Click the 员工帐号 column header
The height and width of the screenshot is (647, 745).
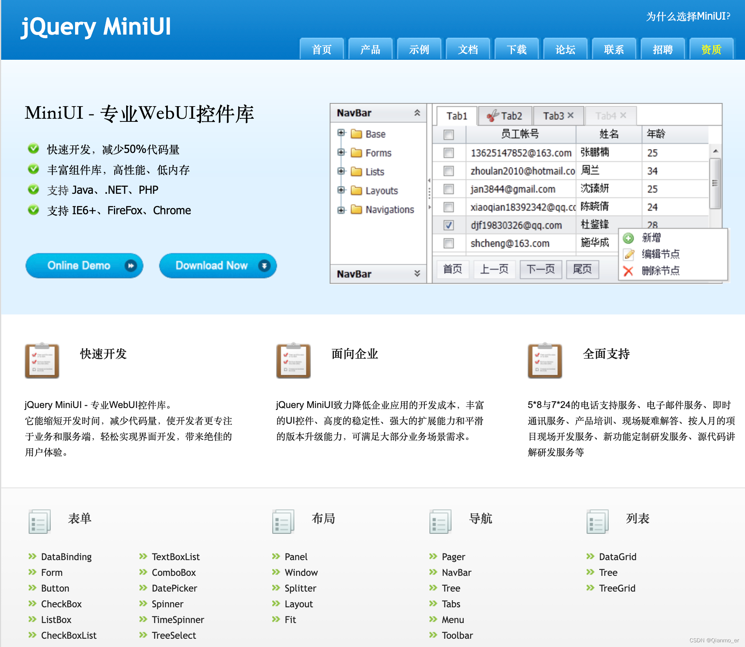coord(520,134)
